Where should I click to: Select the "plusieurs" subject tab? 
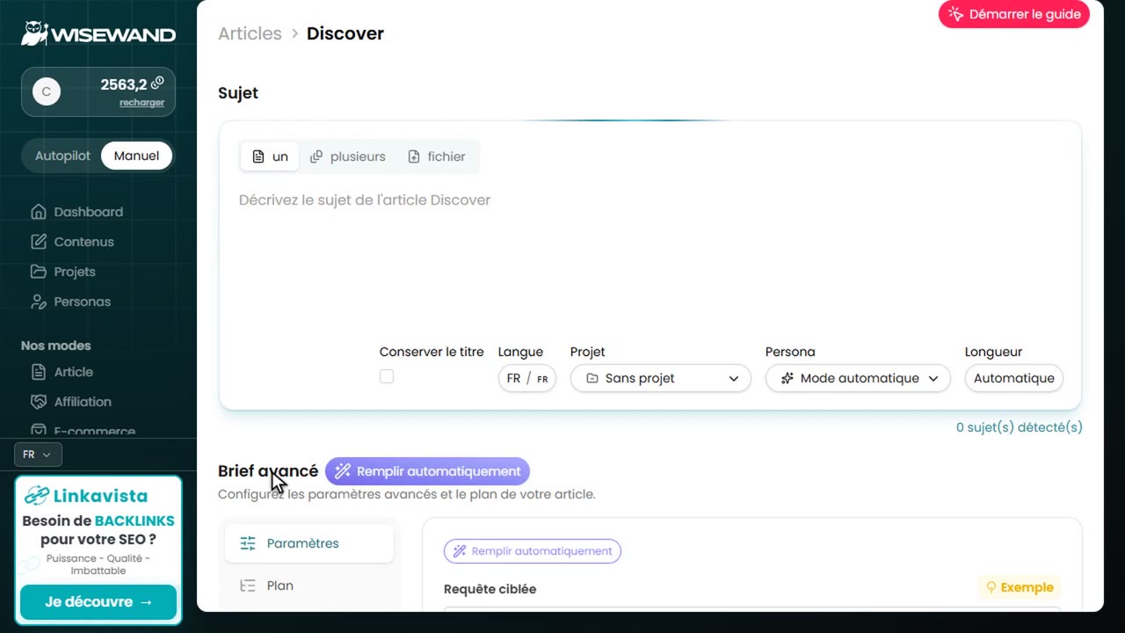pyautogui.click(x=348, y=156)
